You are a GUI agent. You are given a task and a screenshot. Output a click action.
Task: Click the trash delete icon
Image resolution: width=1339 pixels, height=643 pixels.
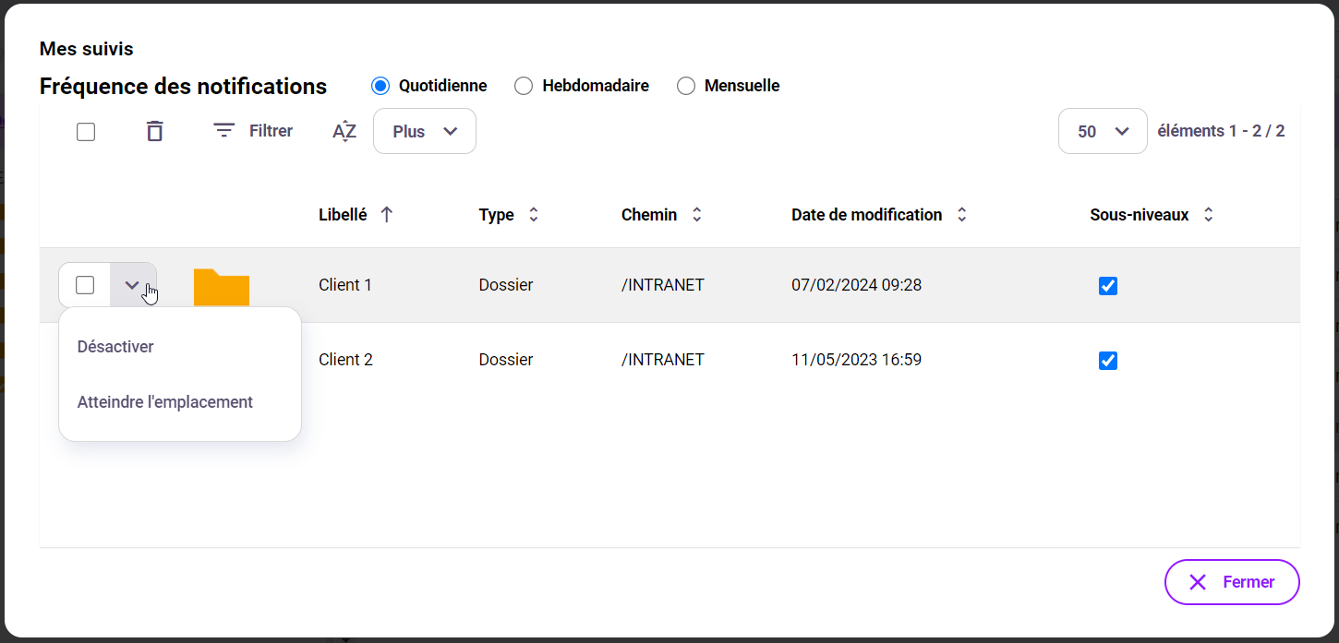(155, 131)
